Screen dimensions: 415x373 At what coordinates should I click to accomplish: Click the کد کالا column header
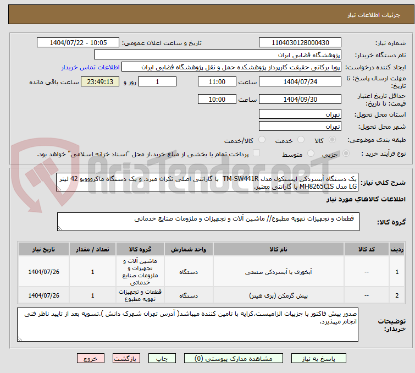click(x=366, y=249)
